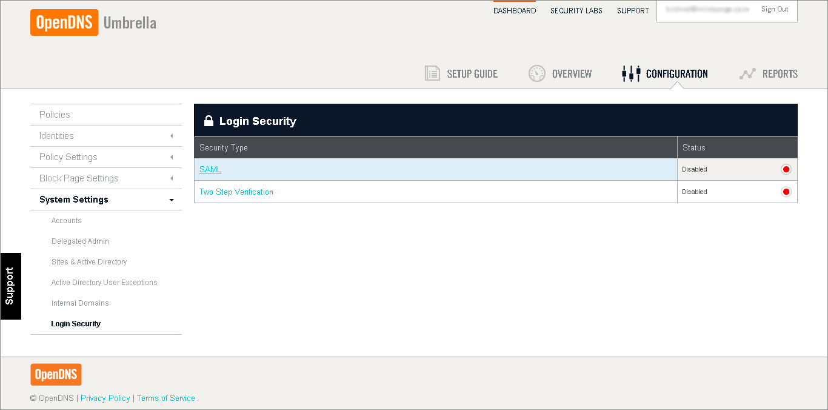This screenshot has height=410, width=828.
Task: View the Privacy Policy
Action: (105, 398)
